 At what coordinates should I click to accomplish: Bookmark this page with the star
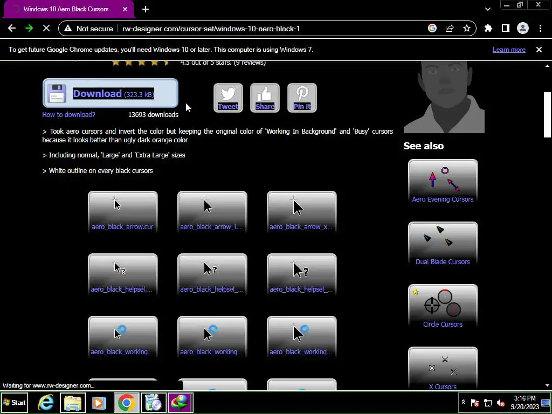tap(467, 29)
